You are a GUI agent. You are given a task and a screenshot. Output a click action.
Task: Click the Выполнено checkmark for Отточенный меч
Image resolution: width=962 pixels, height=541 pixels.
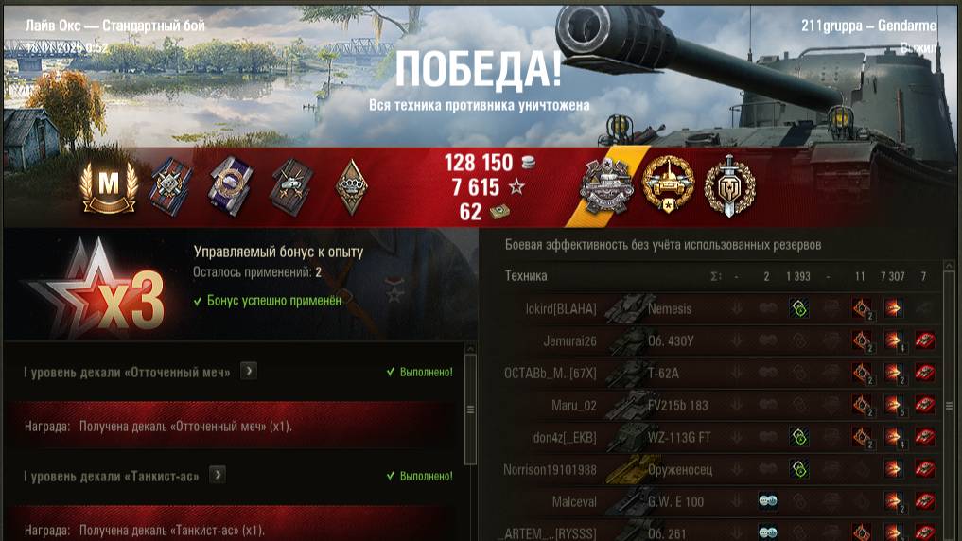click(x=391, y=372)
